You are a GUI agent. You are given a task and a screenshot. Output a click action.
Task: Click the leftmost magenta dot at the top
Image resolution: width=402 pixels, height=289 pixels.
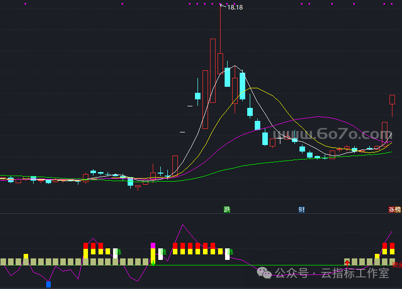click(25, 4)
